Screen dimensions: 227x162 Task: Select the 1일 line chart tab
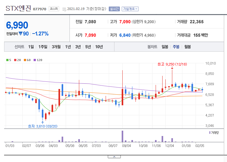31,47
